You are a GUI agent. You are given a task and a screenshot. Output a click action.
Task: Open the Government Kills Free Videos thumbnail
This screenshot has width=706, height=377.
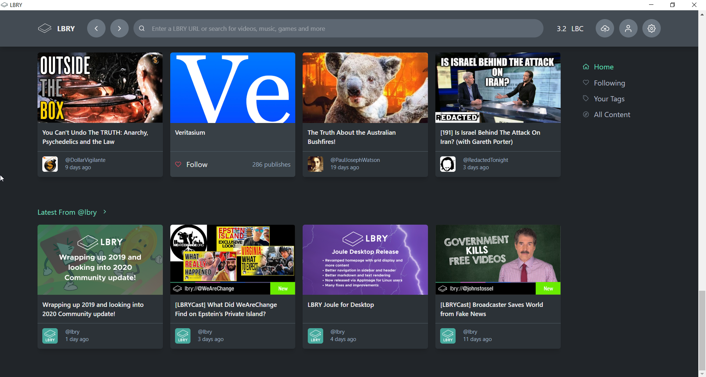point(498,260)
